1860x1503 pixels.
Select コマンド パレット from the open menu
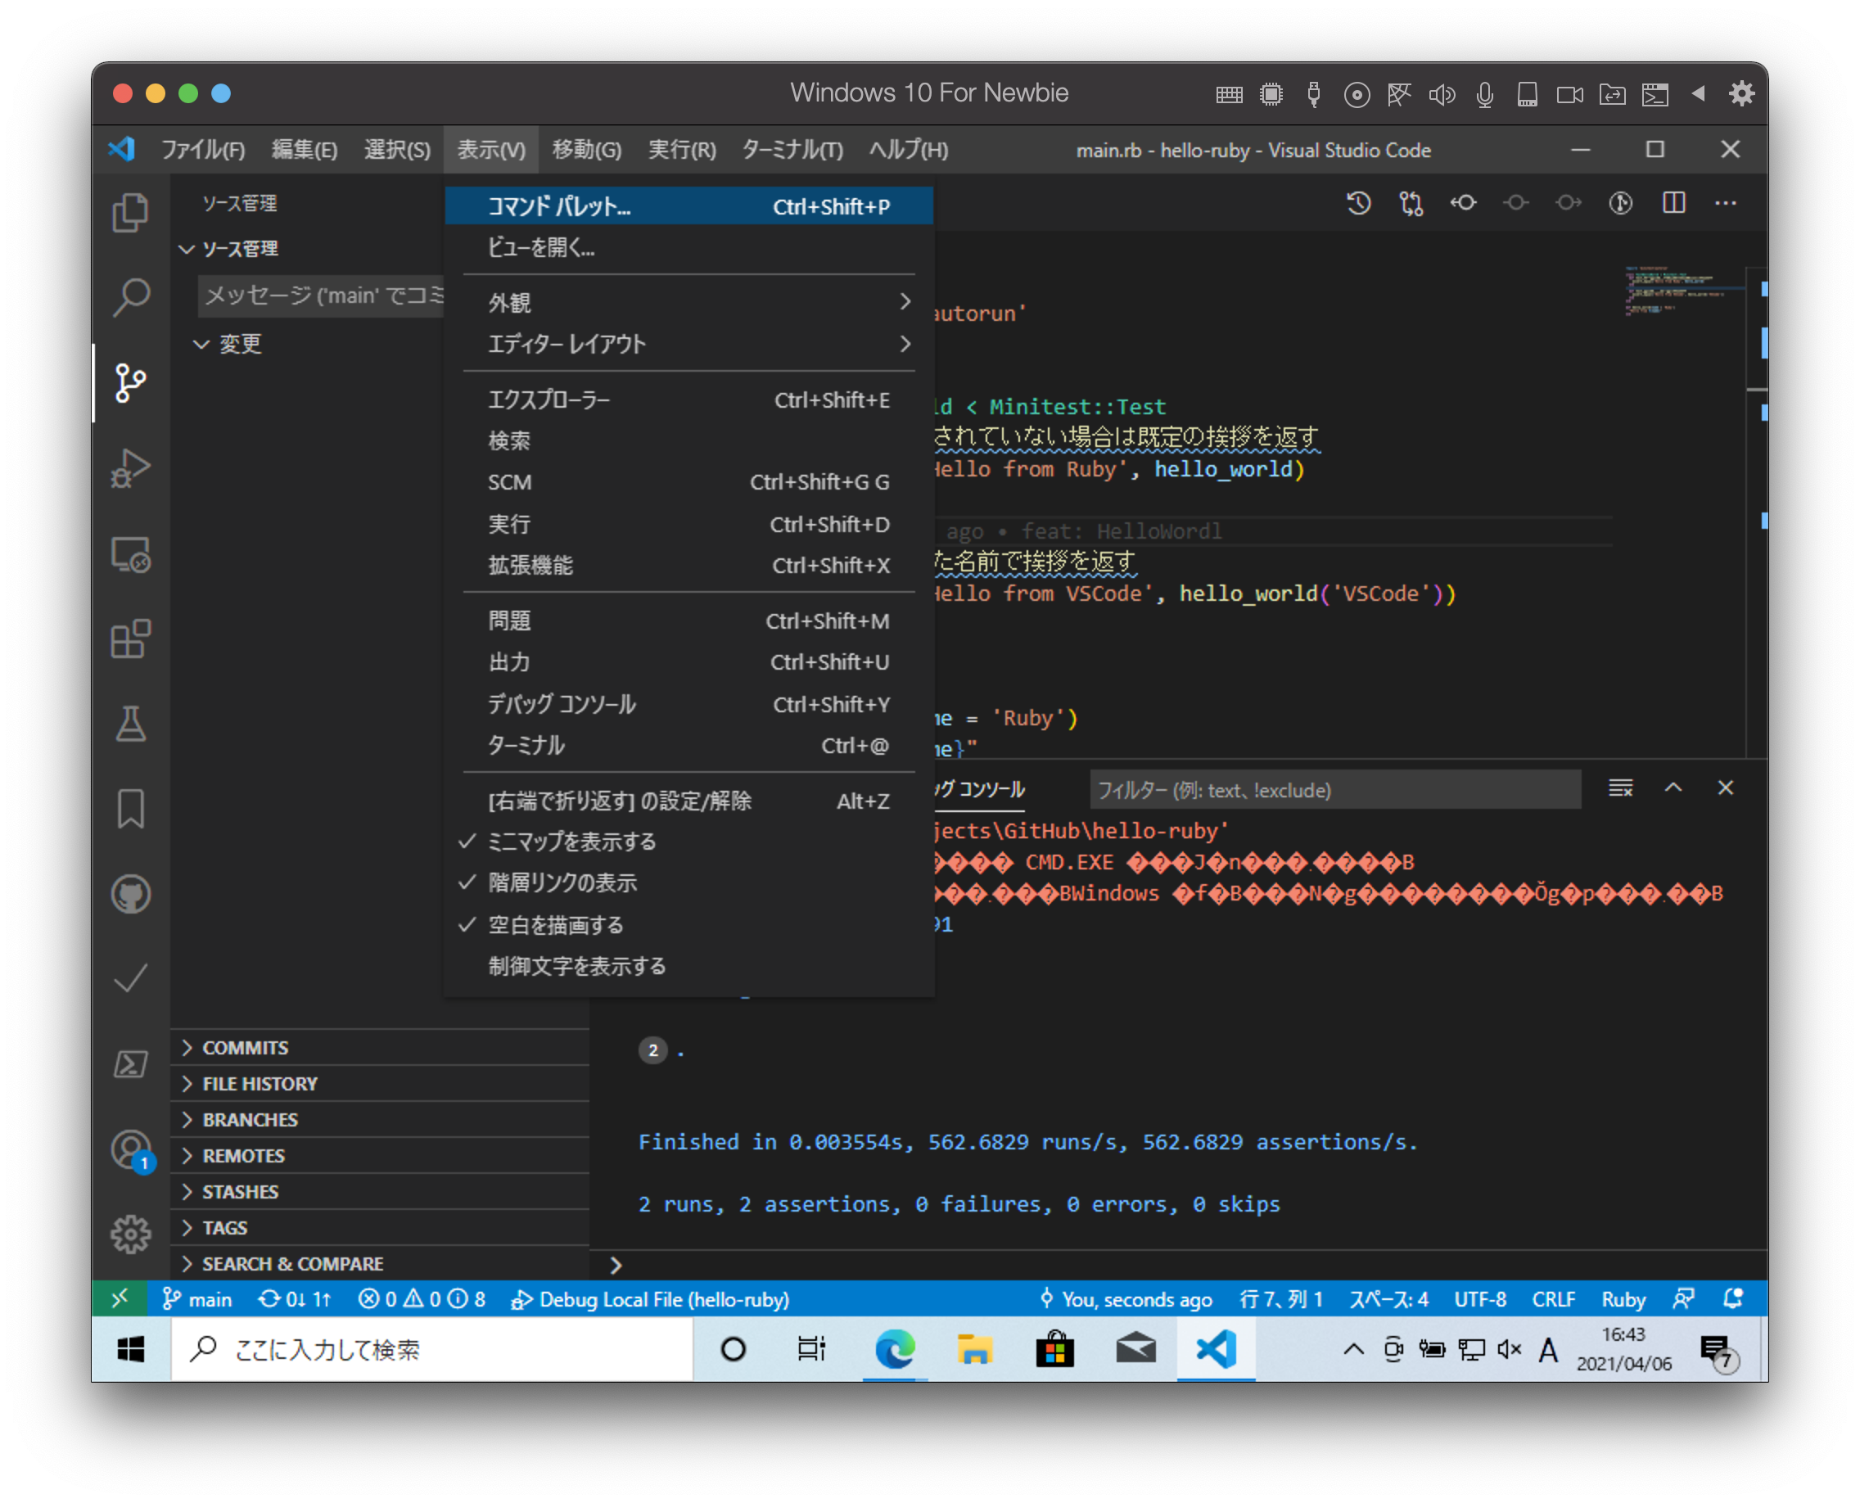(558, 206)
